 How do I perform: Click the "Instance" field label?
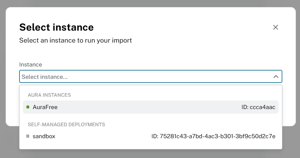tap(30, 65)
